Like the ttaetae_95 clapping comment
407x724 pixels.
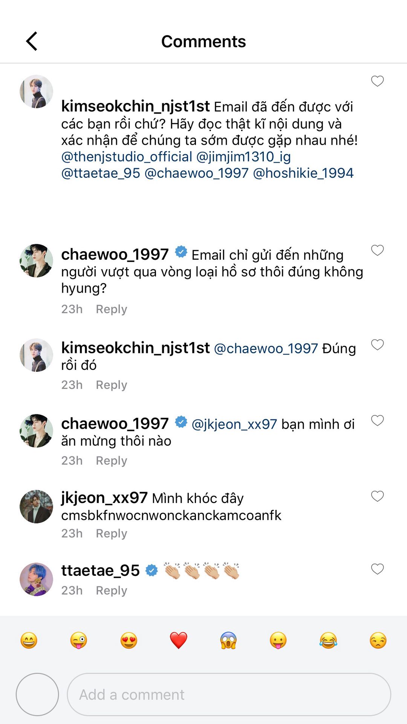pyautogui.click(x=377, y=569)
